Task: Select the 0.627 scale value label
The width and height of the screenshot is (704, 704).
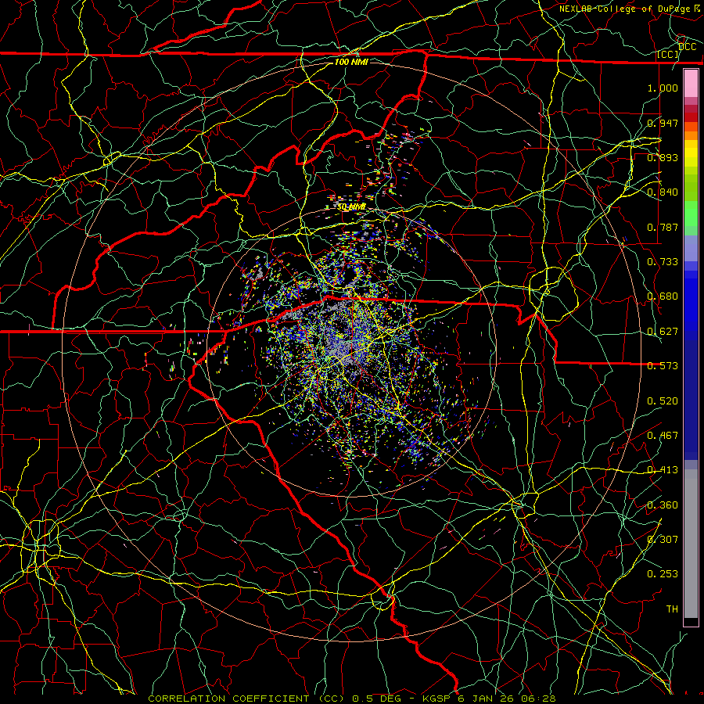Action: [x=663, y=332]
